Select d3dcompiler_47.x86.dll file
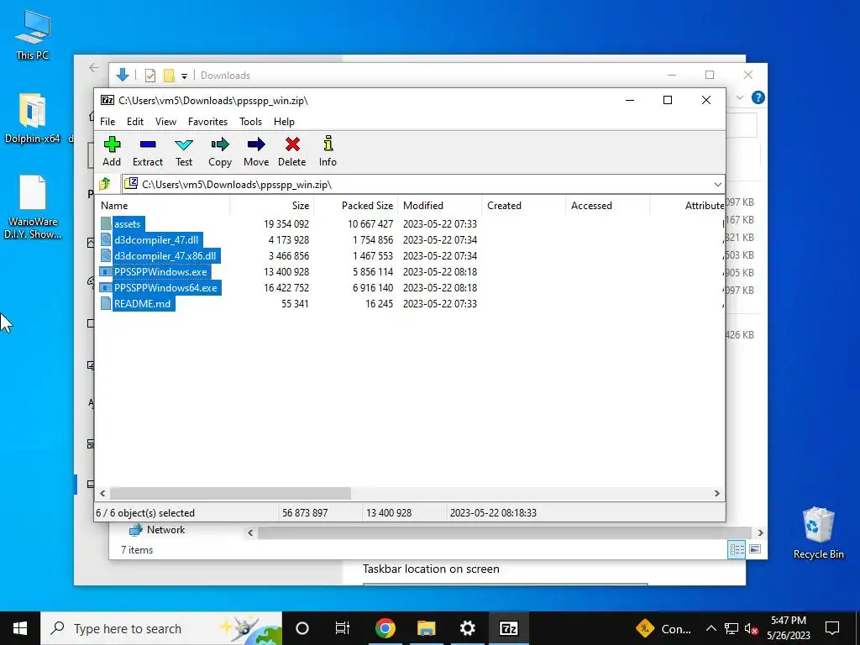The image size is (860, 645). (165, 255)
